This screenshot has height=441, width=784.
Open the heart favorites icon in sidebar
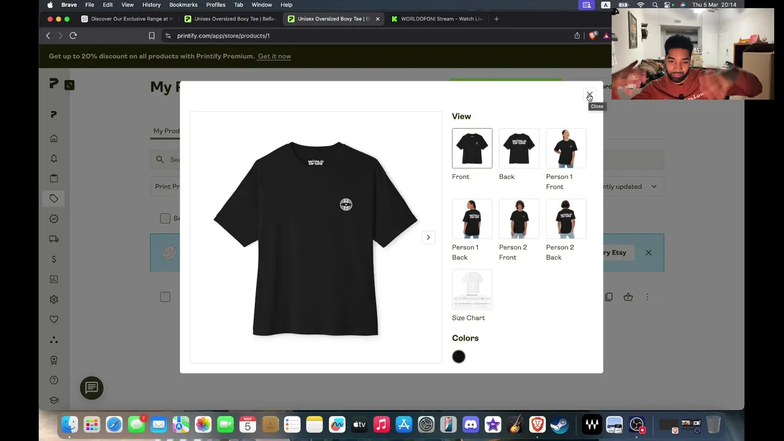[x=54, y=320]
